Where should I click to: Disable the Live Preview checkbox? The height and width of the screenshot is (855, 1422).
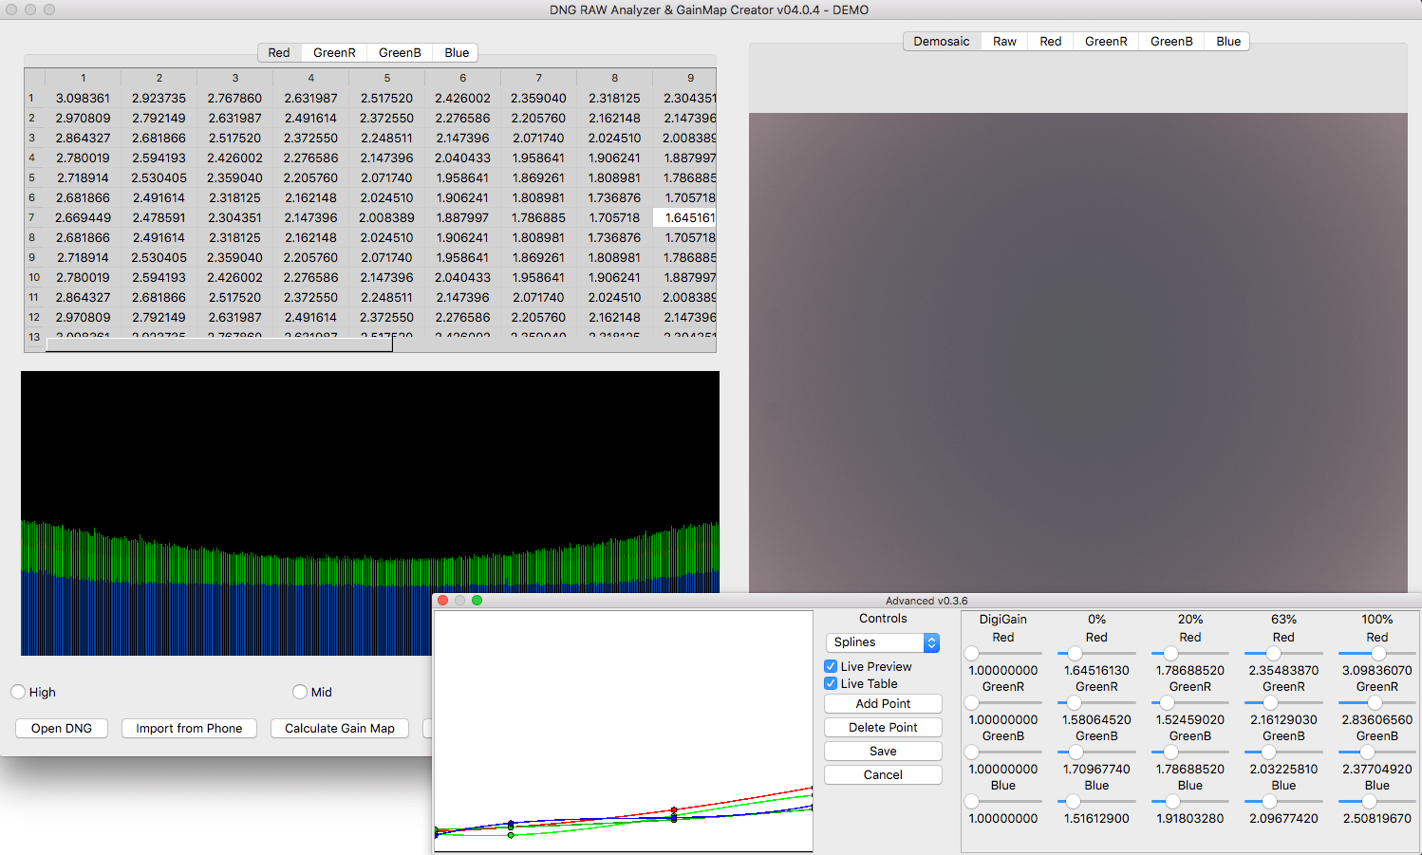pos(831,666)
